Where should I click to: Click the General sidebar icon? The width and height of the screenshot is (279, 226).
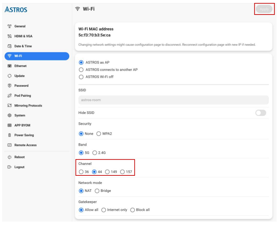tap(9, 26)
